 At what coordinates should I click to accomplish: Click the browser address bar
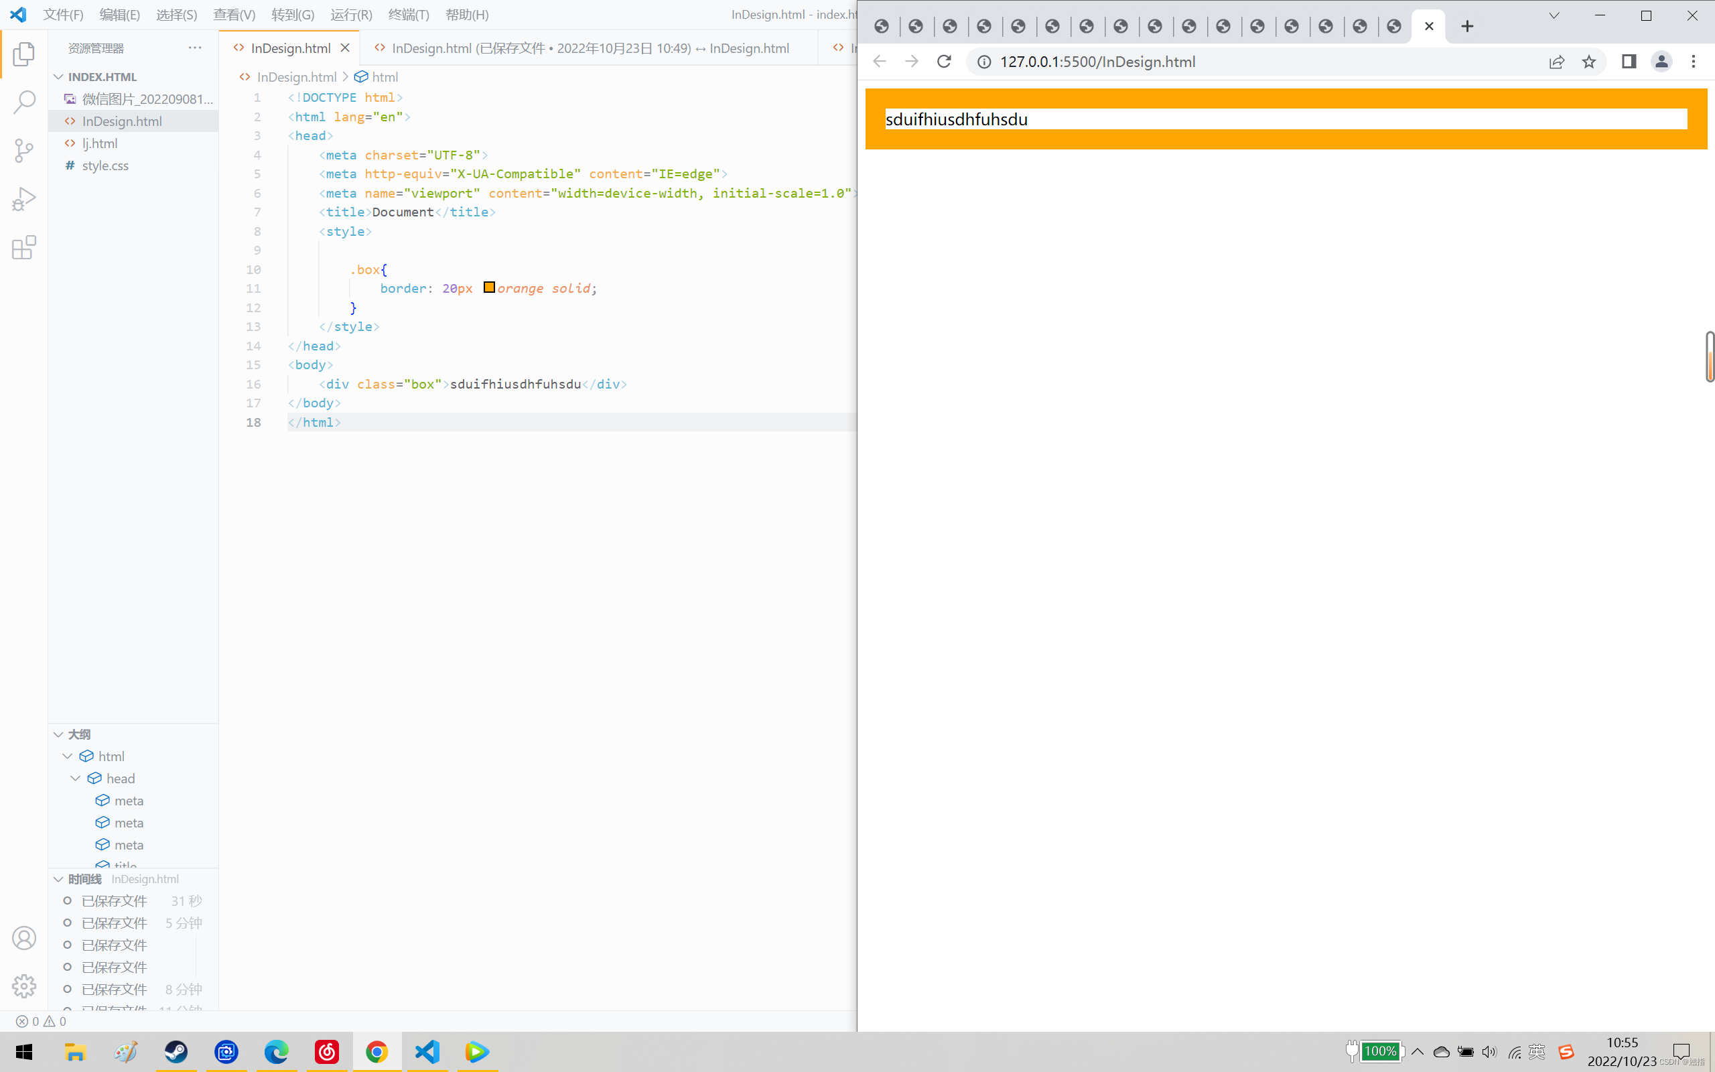(x=1261, y=62)
